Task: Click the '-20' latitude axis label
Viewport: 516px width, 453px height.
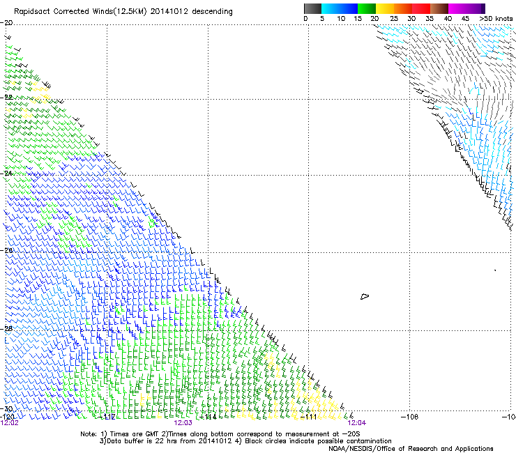Action: coord(6,23)
